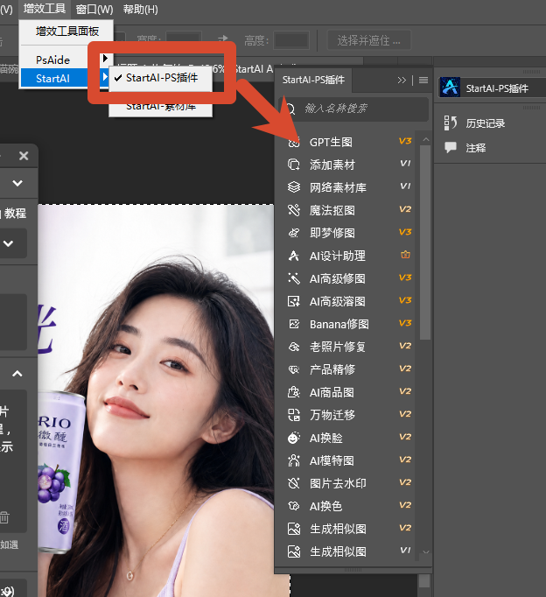
Task: Launch the 即梦修图 icon
Action: 294,233
